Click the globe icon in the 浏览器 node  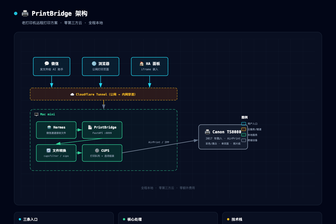(x=94, y=64)
